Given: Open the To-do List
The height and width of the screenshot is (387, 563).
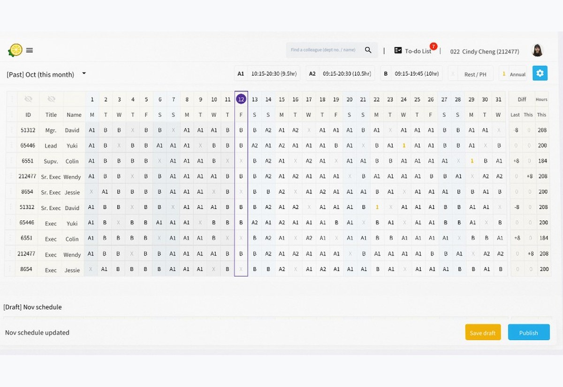Looking at the screenshot, I should tap(413, 51).
